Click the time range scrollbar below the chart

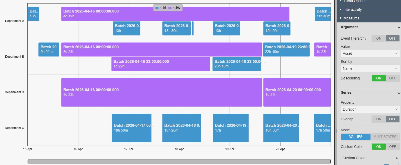click(179, 162)
